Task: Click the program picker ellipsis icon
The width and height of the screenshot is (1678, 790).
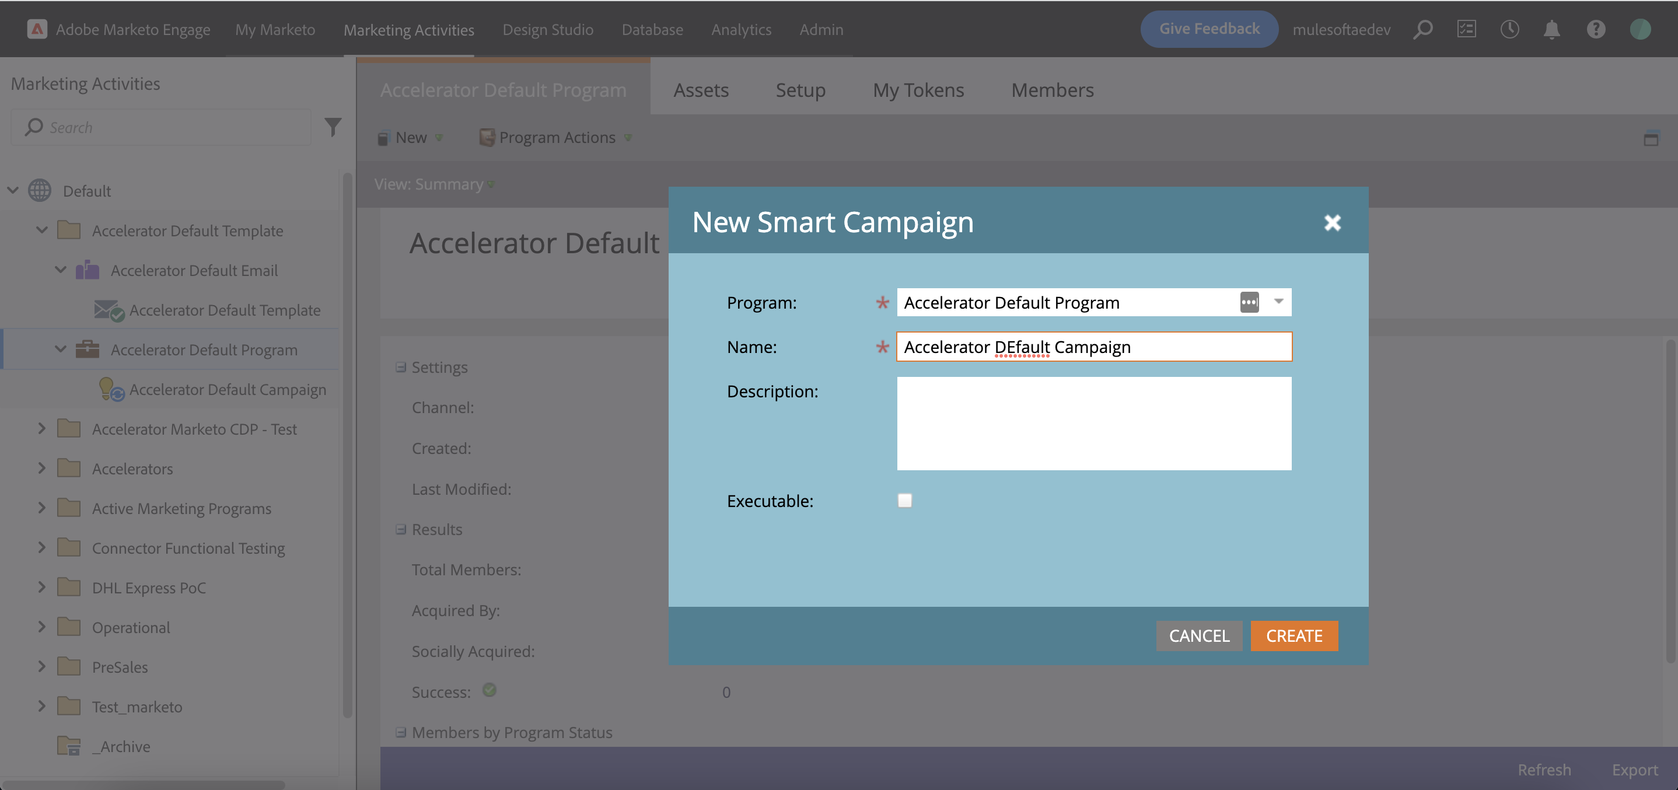Action: pos(1249,302)
